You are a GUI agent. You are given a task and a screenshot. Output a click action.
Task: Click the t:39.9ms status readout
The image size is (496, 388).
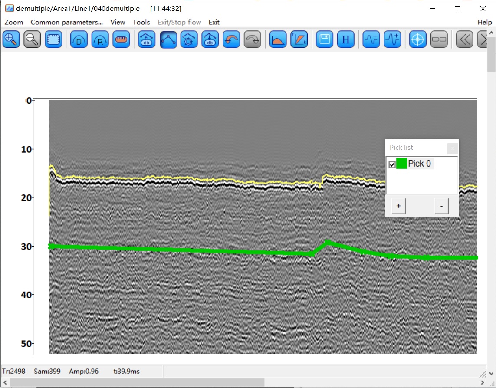pos(127,371)
